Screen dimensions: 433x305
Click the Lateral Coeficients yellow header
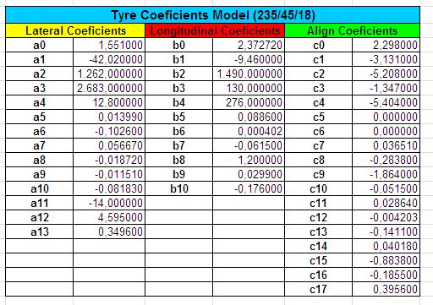pos(75,30)
